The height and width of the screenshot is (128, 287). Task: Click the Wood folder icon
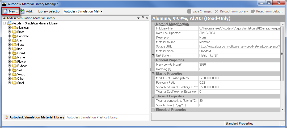(x=14, y=74)
